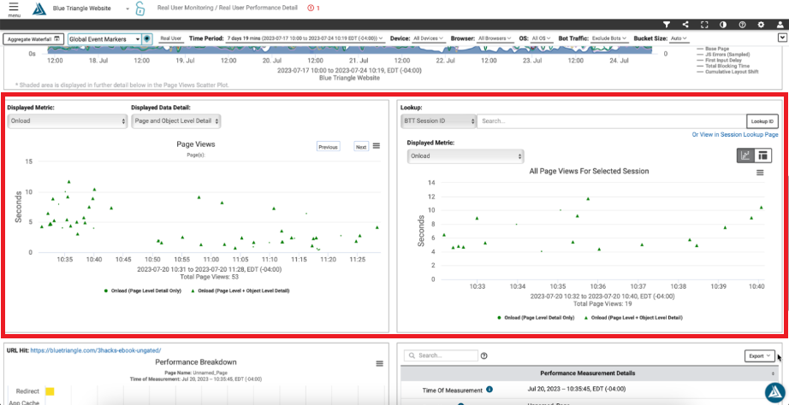This screenshot has width=789, height=405.
Task: Click info icon next to Time Of Measurement
Action: 489,390
